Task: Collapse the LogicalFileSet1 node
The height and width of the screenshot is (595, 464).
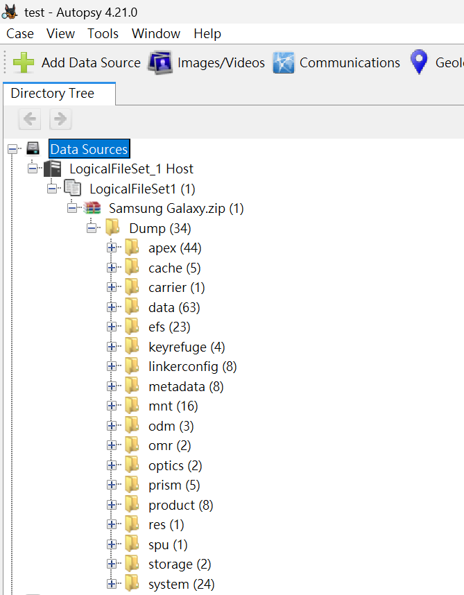Action: pyautogui.click(x=52, y=189)
